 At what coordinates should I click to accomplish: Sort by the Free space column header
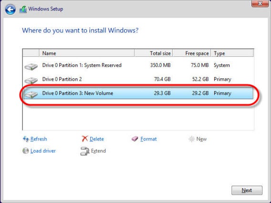click(192, 53)
